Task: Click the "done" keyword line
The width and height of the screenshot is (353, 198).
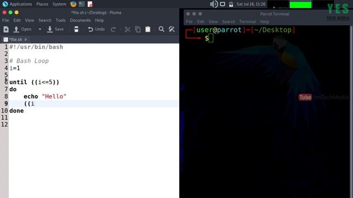Action: tap(17, 111)
